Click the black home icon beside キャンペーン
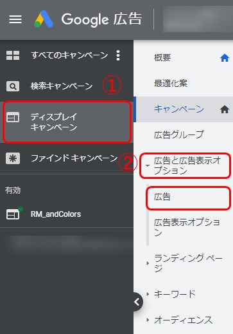233x334 pixels. click(x=225, y=110)
